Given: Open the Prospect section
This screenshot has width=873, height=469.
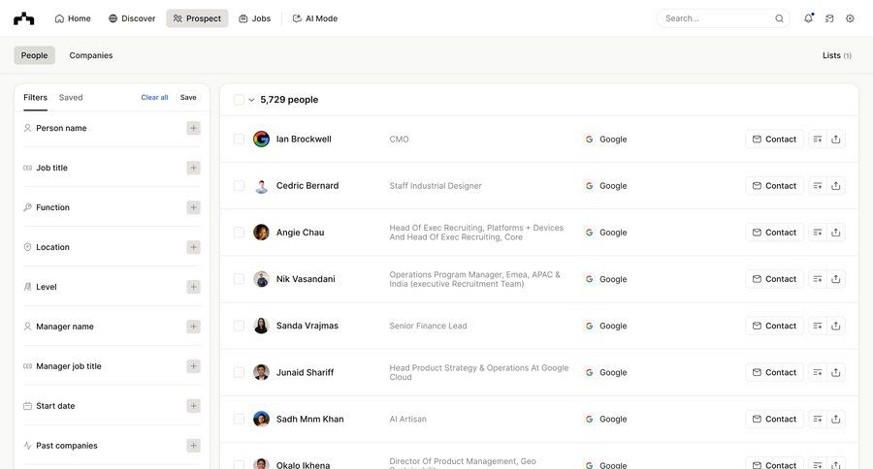Looking at the screenshot, I should [x=197, y=18].
